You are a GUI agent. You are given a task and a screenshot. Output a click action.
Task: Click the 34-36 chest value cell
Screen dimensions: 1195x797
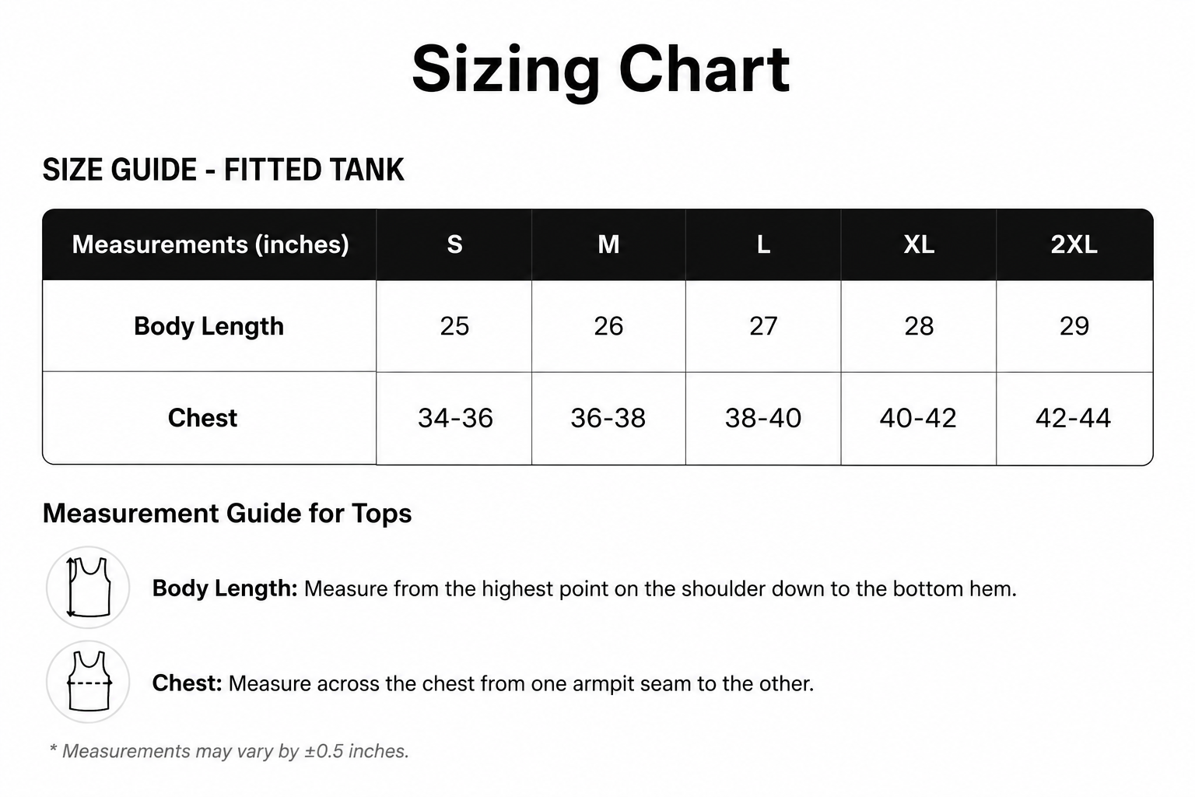point(454,418)
